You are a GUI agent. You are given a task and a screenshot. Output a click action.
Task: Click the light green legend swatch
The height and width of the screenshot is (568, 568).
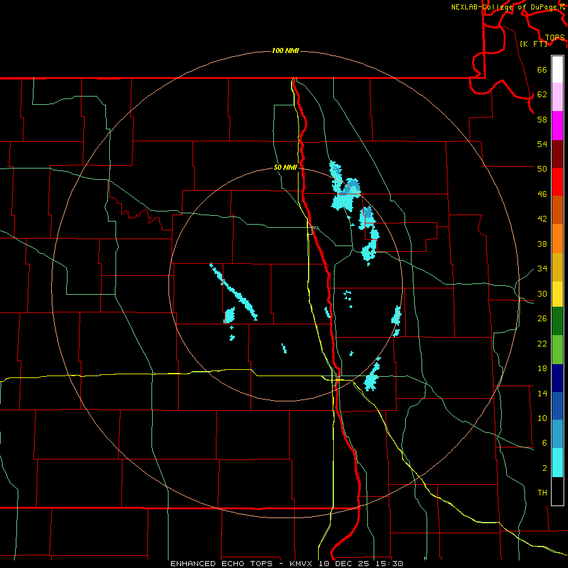pos(557,350)
